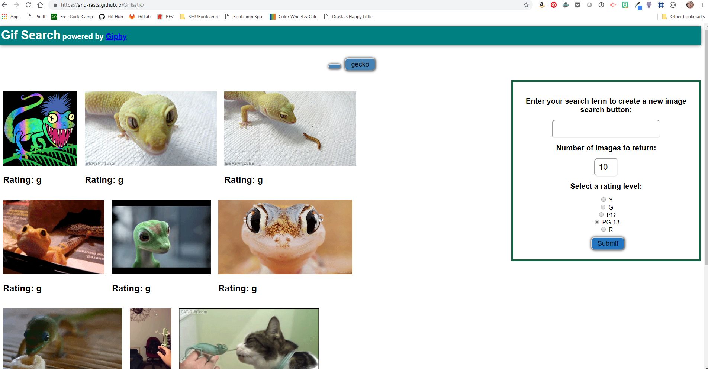708x369 pixels.
Task: Select the PG rating radio button
Action: [601, 214]
